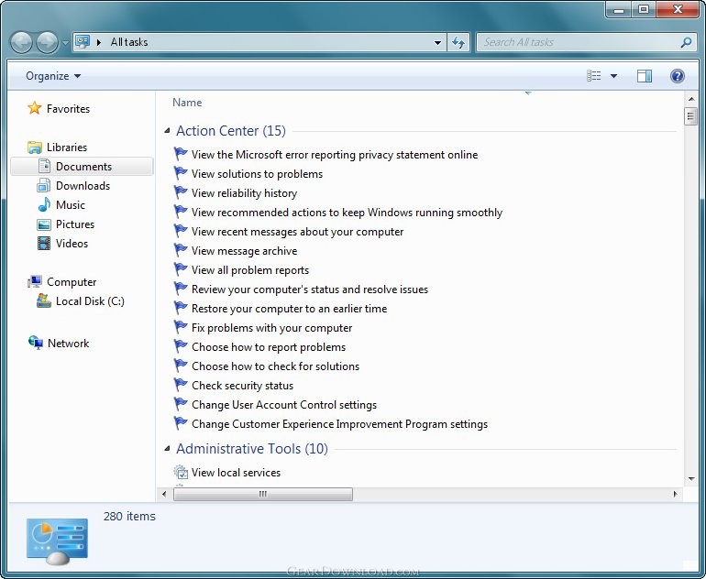The width and height of the screenshot is (706, 579).
Task: Select Libraries in the navigation pane
Action: [x=67, y=147]
